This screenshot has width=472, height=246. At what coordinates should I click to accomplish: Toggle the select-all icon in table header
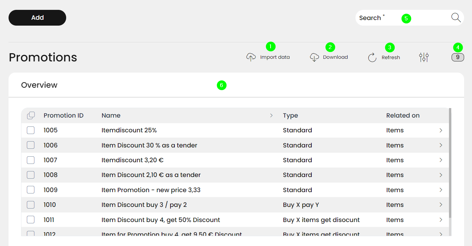(31, 115)
